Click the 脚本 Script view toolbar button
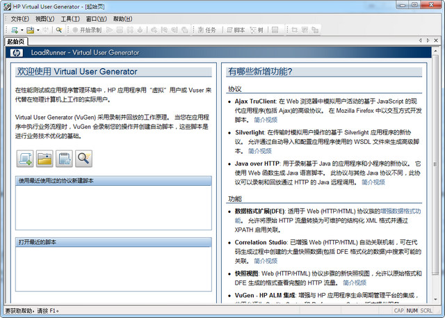 click(236, 30)
